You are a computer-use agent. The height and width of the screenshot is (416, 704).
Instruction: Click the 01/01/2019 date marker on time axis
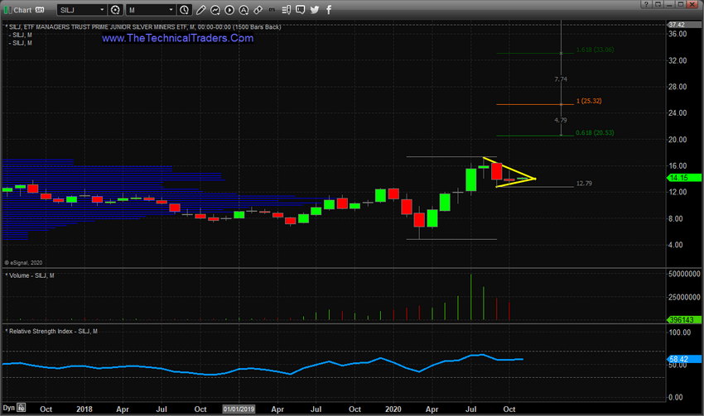click(239, 409)
